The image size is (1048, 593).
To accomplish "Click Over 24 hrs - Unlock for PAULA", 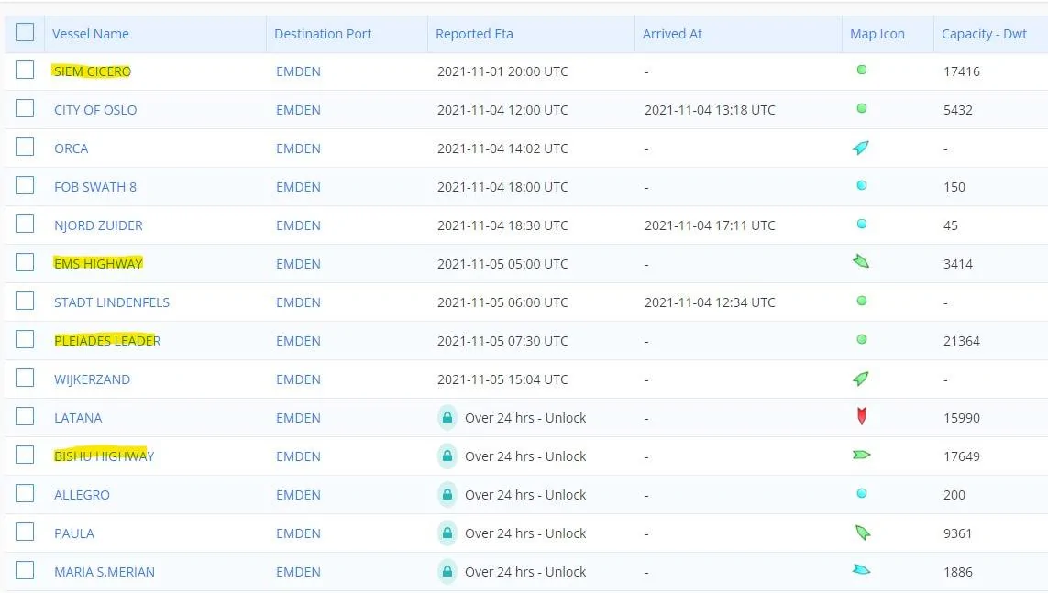I will click(x=525, y=533).
